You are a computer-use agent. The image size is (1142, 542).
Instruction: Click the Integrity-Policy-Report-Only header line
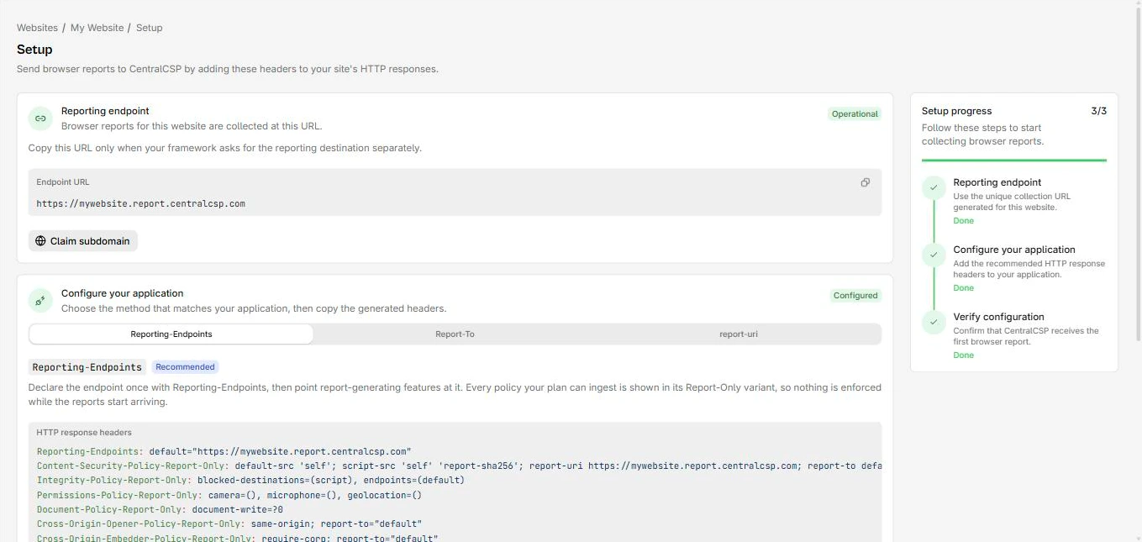click(x=250, y=480)
